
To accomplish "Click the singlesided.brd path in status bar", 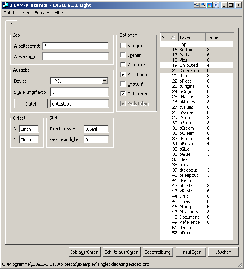I will point(76,264).
